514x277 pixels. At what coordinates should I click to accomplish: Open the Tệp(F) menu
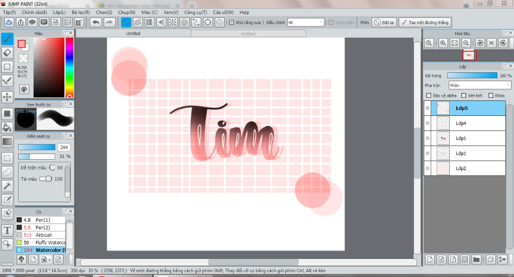pyautogui.click(x=9, y=12)
